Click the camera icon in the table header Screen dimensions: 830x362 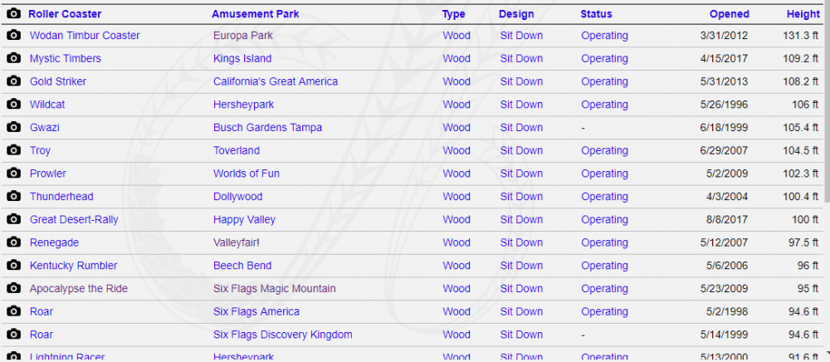tap(14, 14)
